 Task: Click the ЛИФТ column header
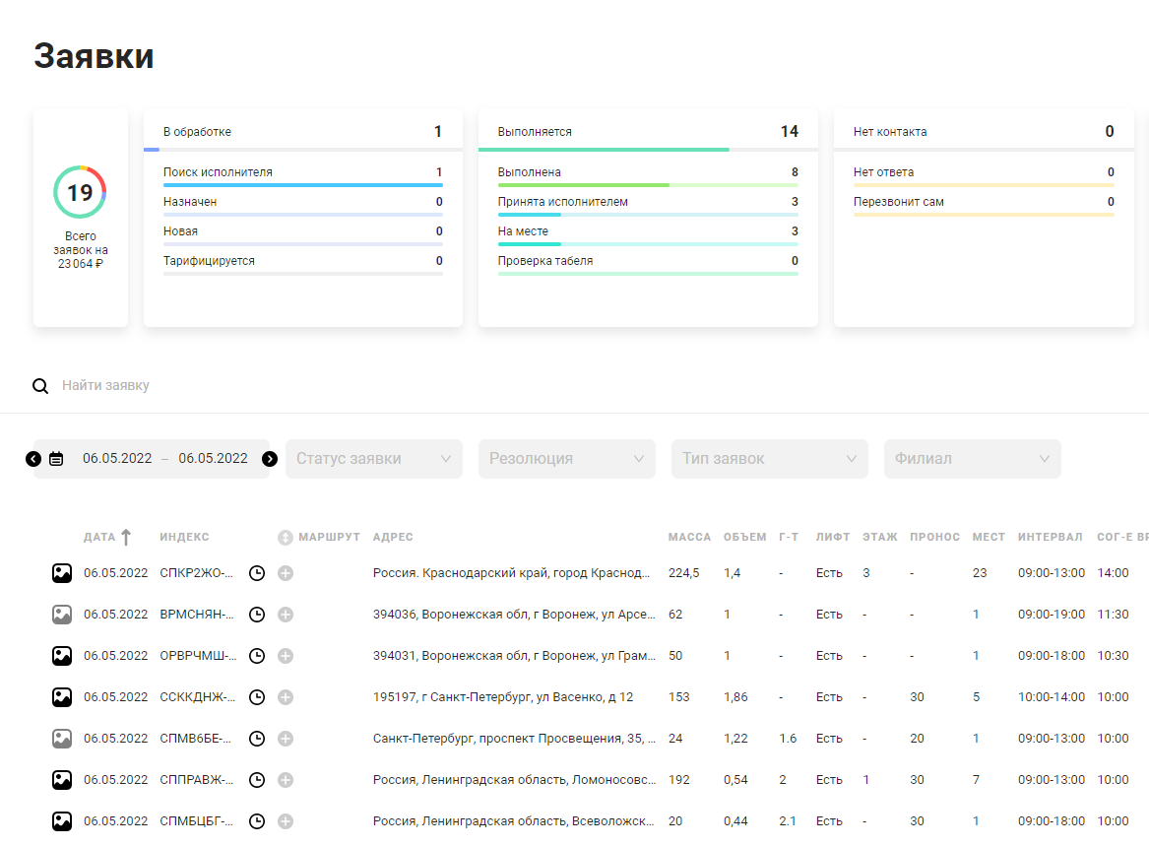tap(832, 538)
